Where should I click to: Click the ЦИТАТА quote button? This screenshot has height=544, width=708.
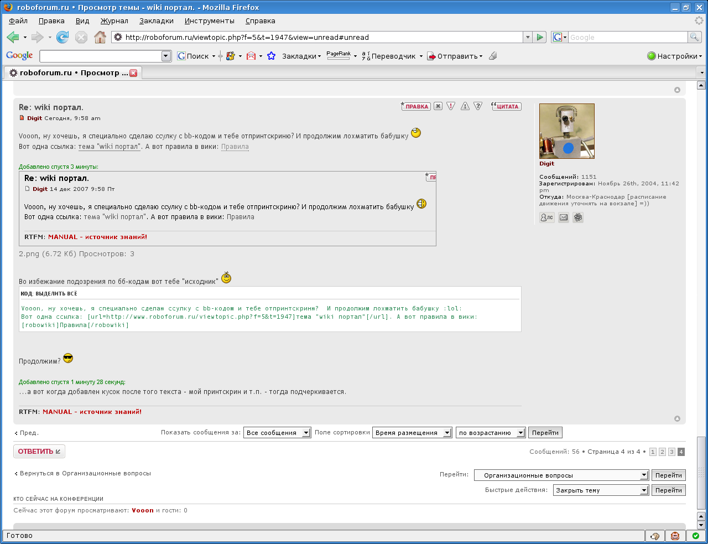(506, 106)
